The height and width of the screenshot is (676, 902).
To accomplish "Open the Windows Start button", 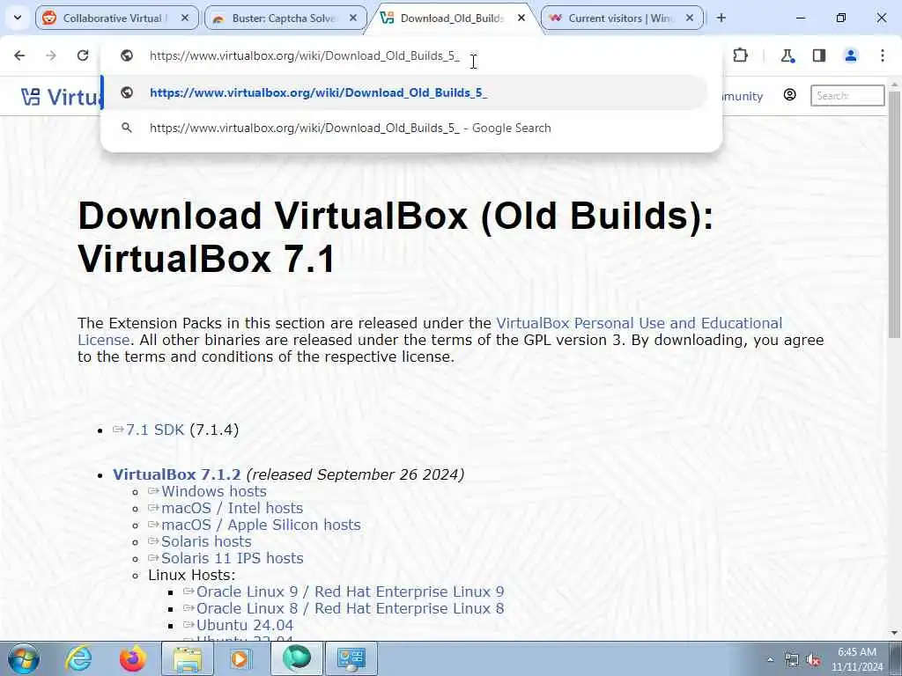I will (x=24, y=658).
